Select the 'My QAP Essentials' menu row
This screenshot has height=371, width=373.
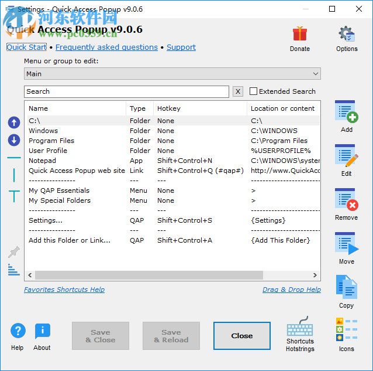pyautogui.click(x=172, y=190)
